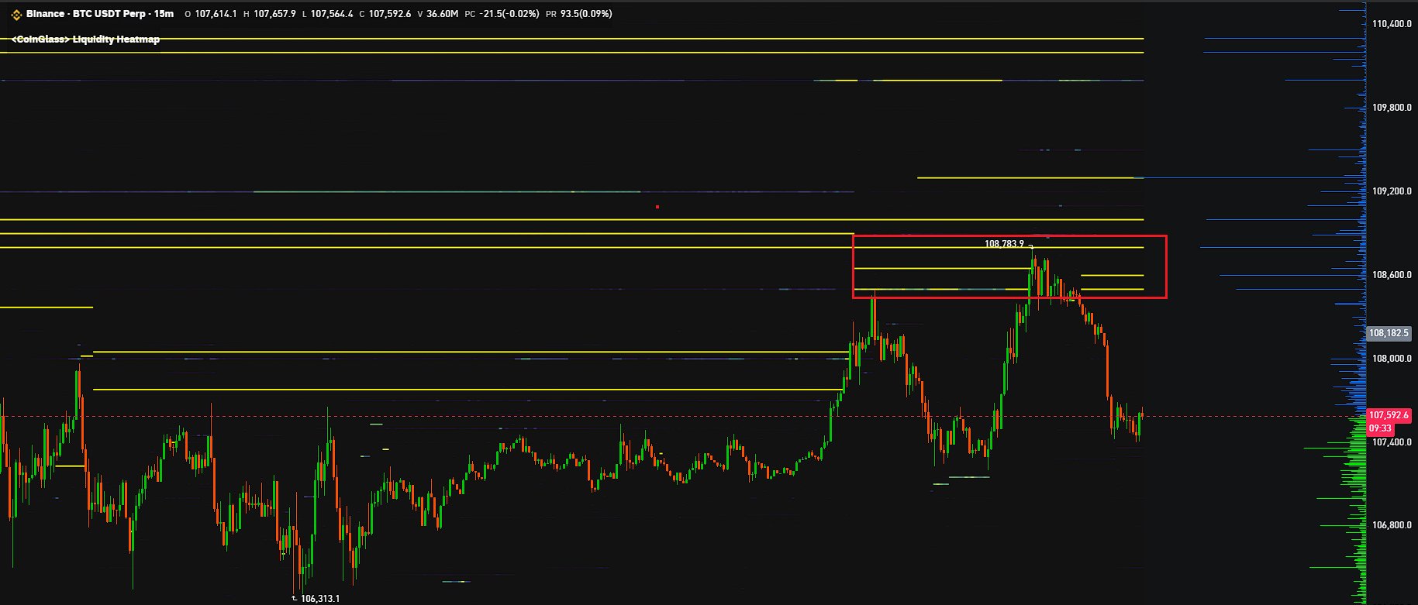The width and height of the screenshot is (1418, 605).
Task: Click the 108,783.9 high price marker
Action: (1004, 244)
